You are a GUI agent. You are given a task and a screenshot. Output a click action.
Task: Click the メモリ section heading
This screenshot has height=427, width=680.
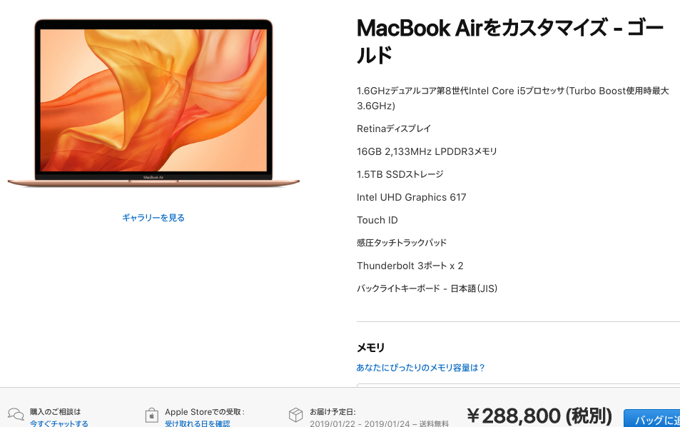pyautogui.click(x=371, y=348)
